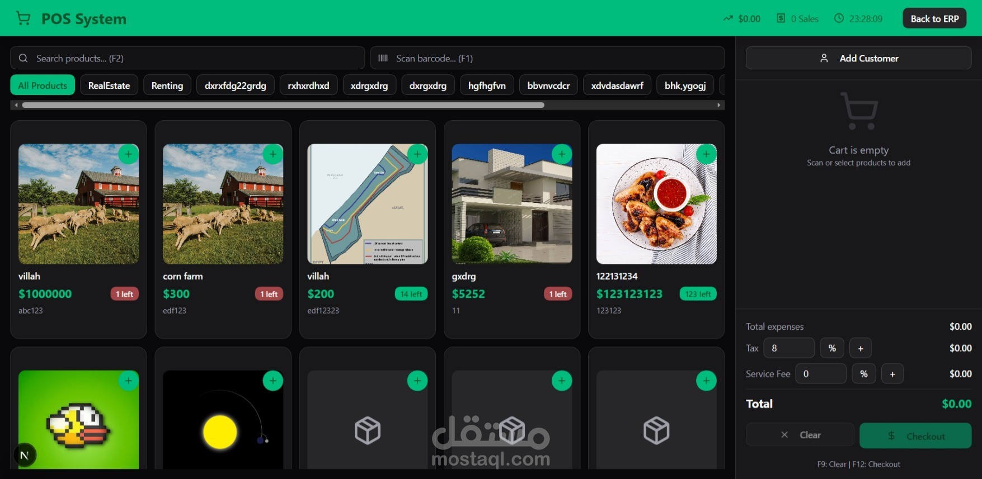
Task: Click the gxdrg house image
Action: click(x=512, y=204)
